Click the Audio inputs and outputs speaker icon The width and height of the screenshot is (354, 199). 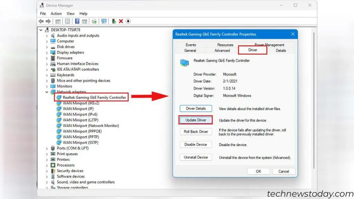[x=53, y=36]
